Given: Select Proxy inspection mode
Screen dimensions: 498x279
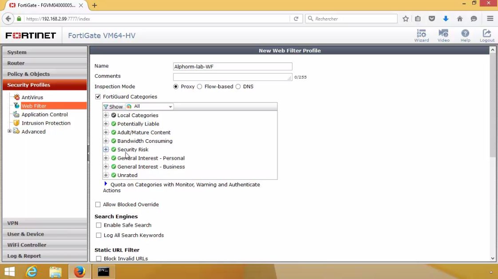Looking at the screenshot, I should [x=176, y=86].
